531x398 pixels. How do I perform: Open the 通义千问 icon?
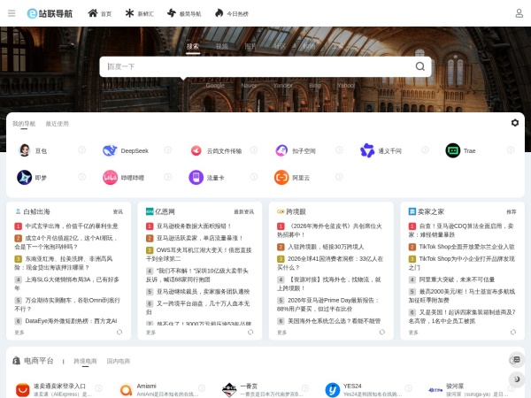[367, 150]
